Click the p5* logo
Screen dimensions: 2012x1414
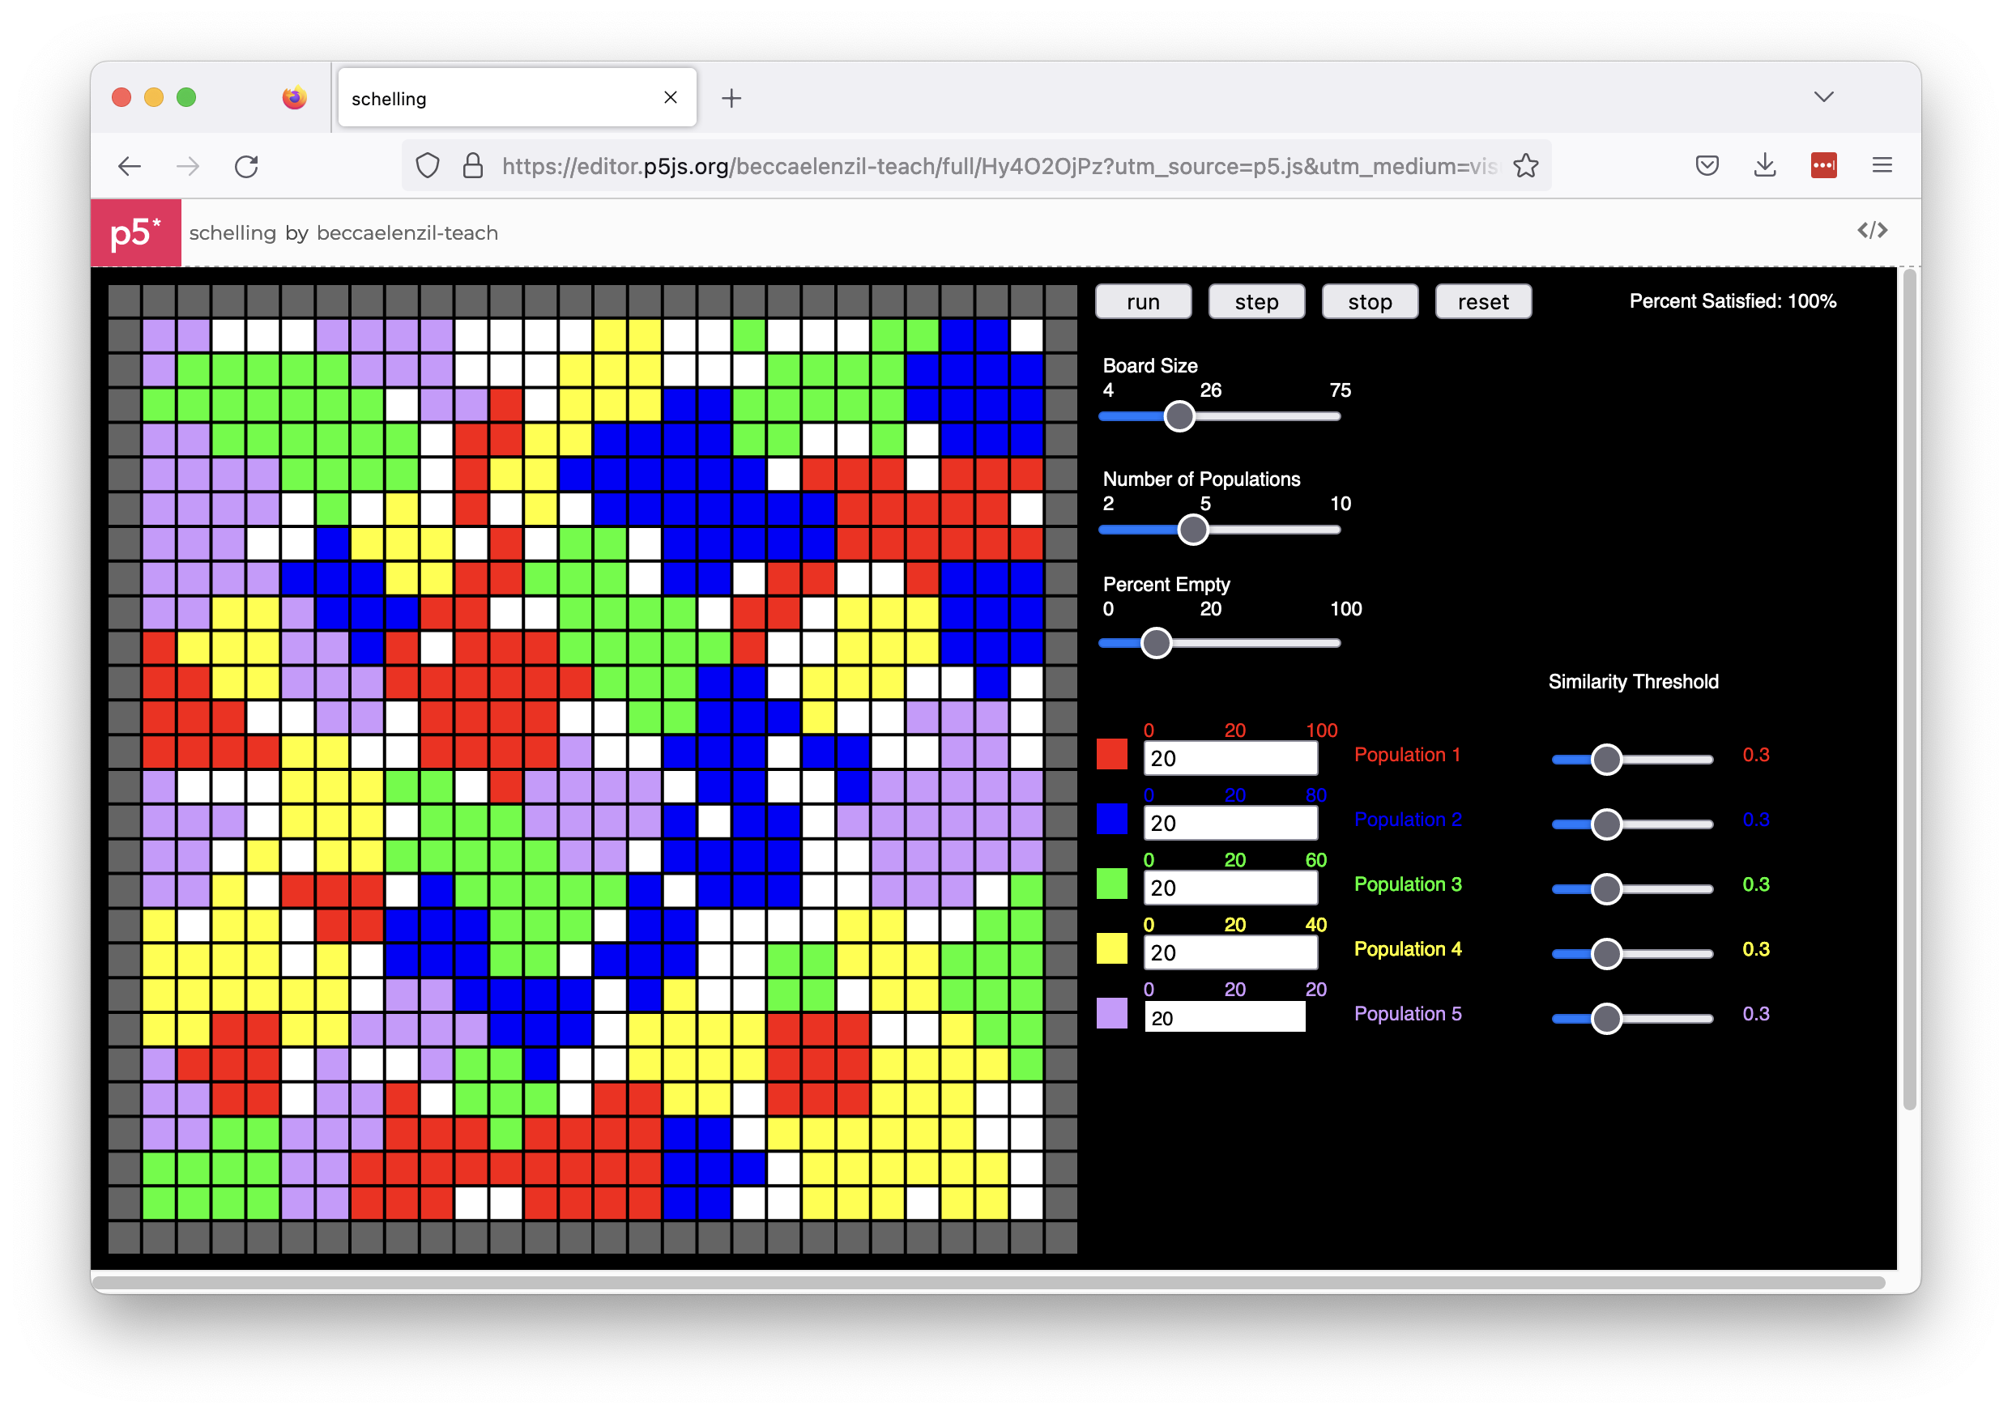coord(136,232)
